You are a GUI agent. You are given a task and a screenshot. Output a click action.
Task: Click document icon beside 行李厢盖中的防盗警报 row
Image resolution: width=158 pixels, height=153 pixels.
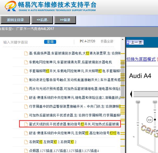pos(26,106)
